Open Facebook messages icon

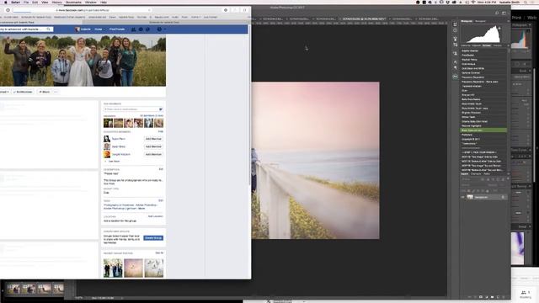pyautogui.click(x=141, y=29)
